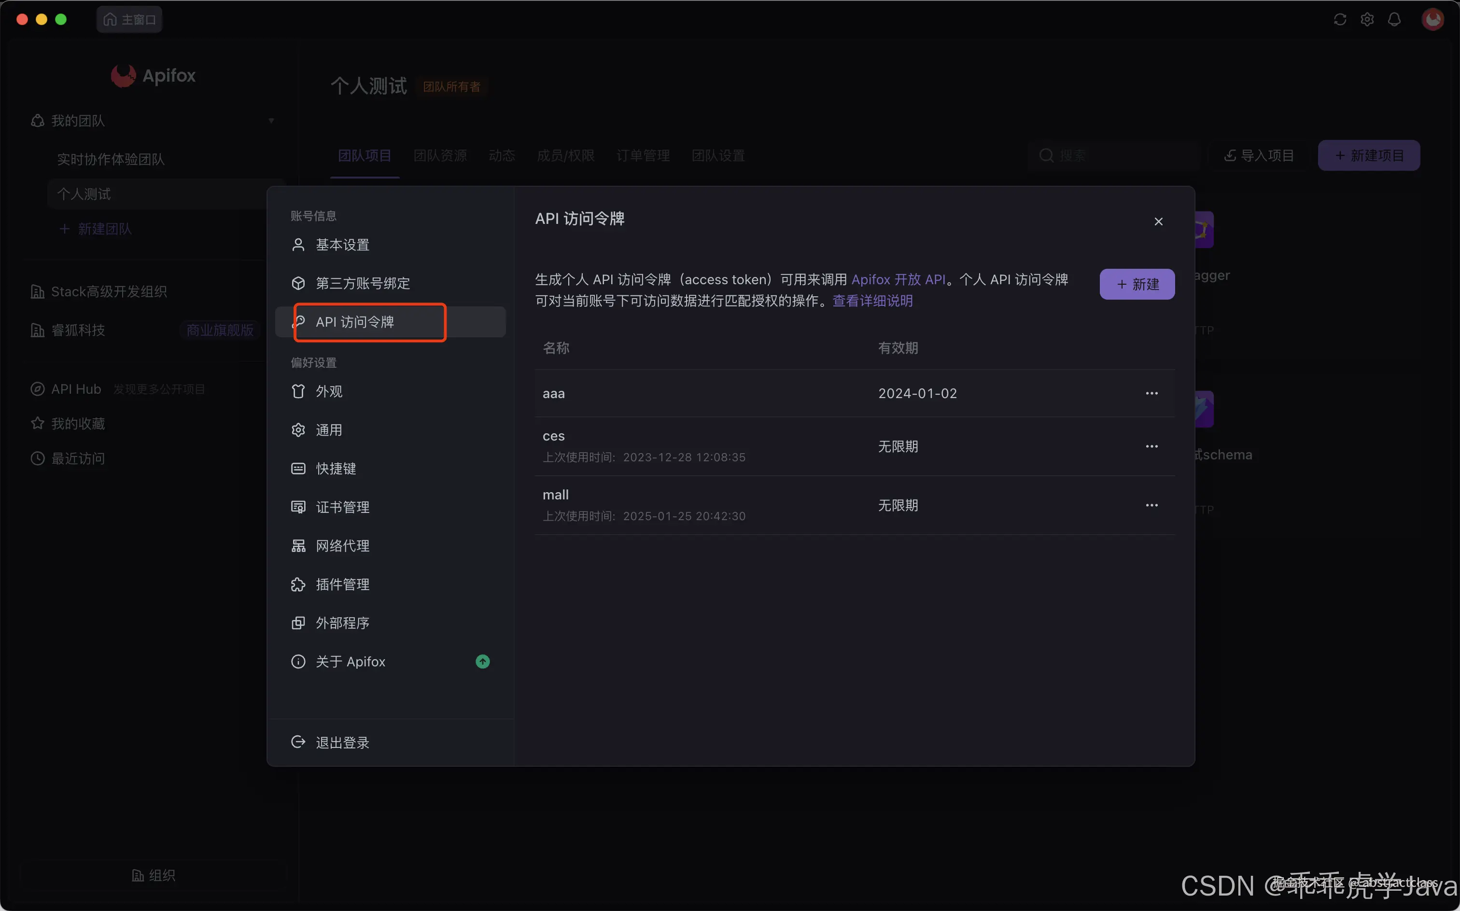Switch to the 团队资源 tab

tap(440, 155)
